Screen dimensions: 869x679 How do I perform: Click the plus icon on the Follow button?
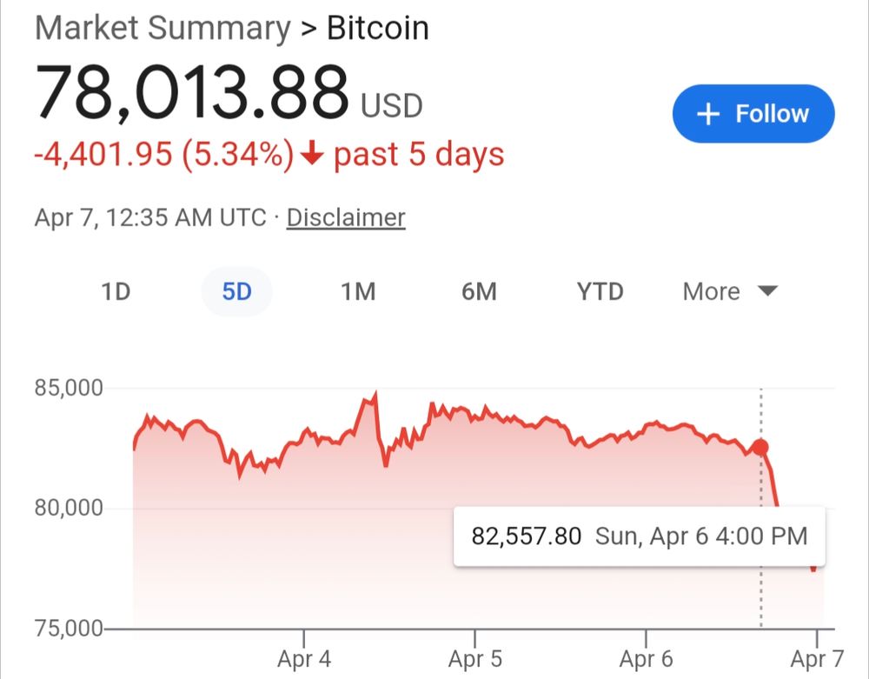[x=709, y=113]
